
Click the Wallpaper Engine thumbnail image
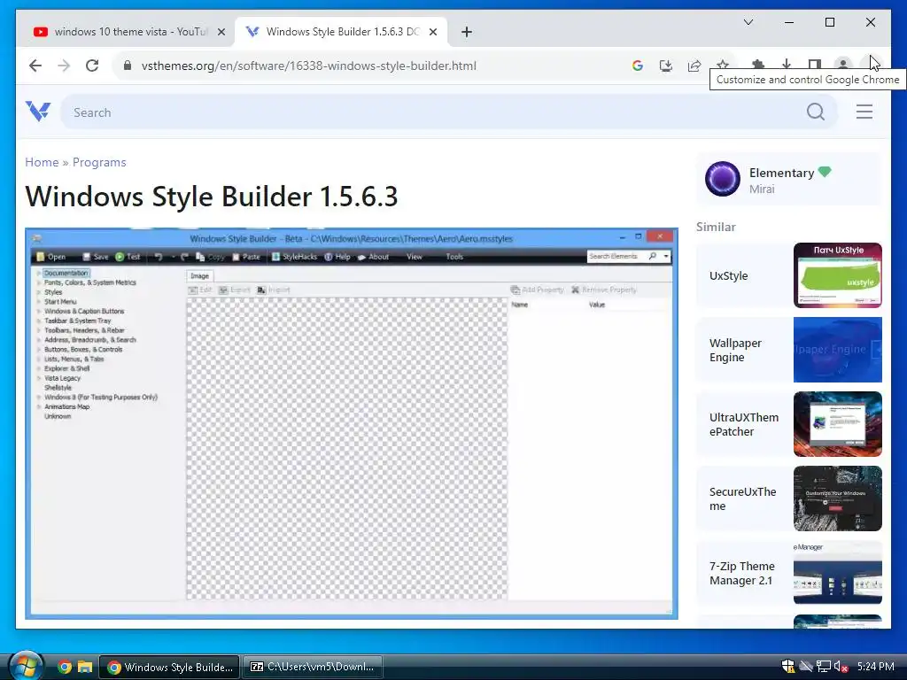(x=838, y=349)
